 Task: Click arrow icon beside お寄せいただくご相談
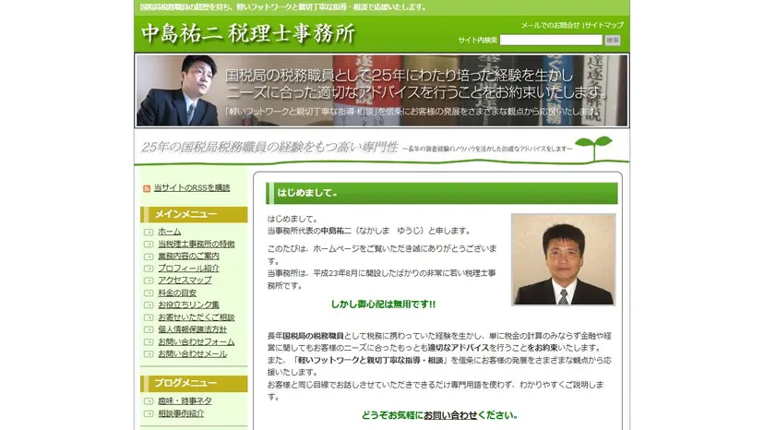(x=149, y=317)
